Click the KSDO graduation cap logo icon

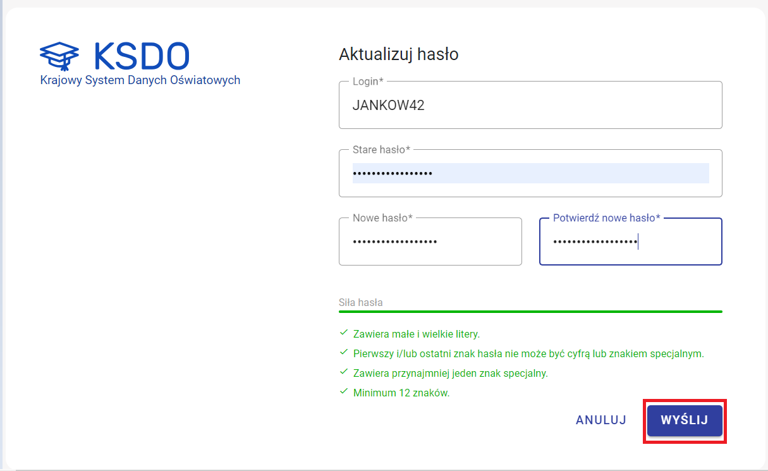(59, 57)
